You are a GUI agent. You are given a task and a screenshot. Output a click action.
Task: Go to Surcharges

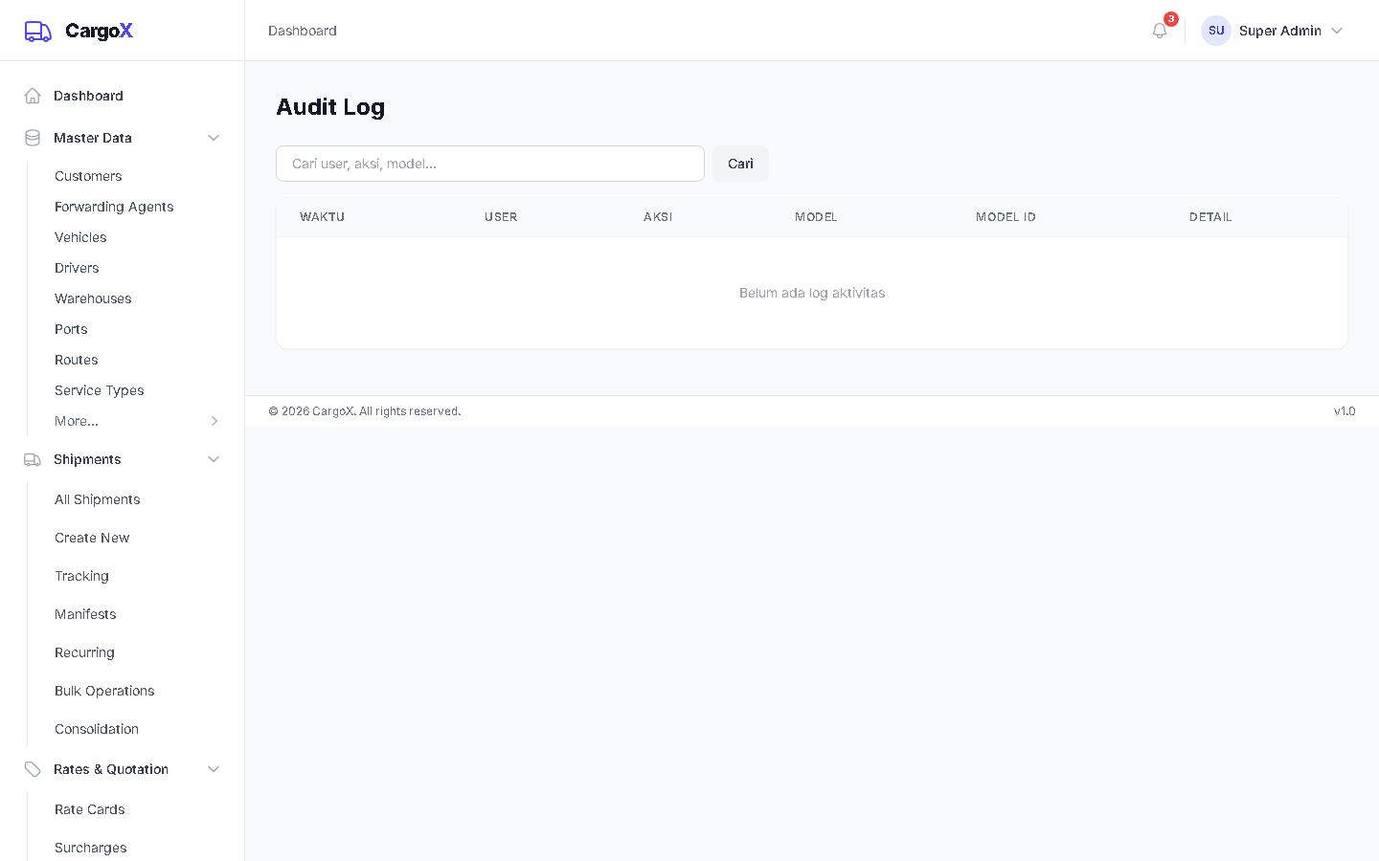(91, 848)
